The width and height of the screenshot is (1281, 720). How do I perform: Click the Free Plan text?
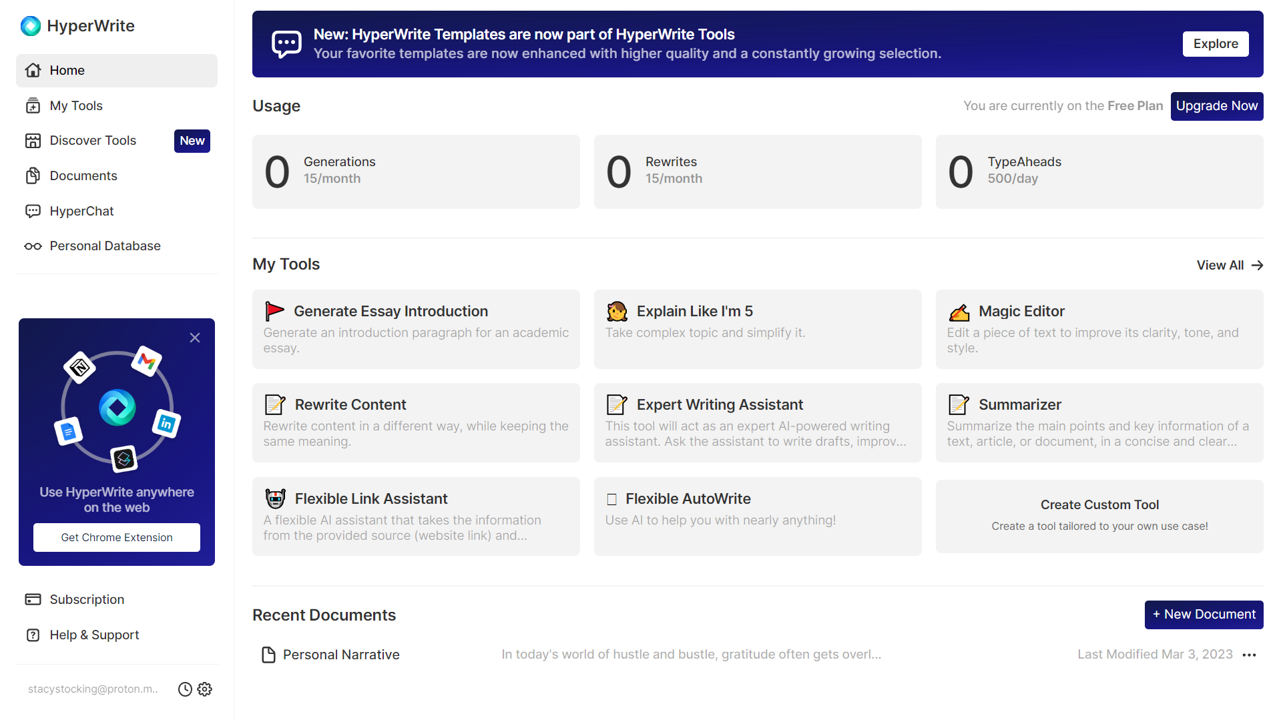pyautogui.click(x=1135, y=106)
